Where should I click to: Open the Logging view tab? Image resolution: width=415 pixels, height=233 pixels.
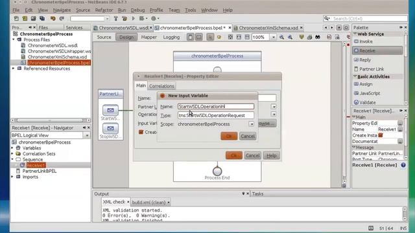(x=171, y=38)
